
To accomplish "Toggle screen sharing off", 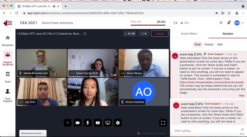I will coord(108,123).
